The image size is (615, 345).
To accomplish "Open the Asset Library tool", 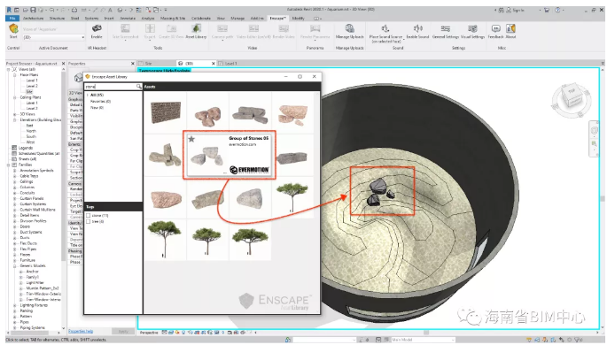I will [196, 28].
